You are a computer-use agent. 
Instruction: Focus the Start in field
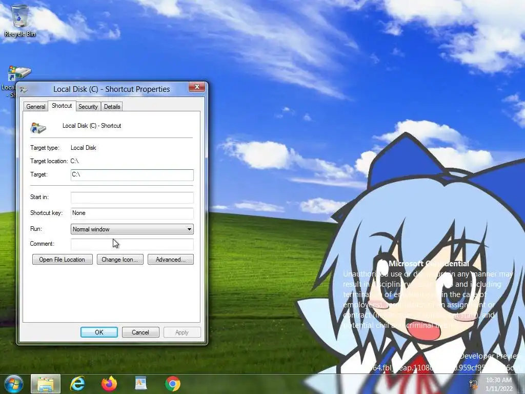pyautogui.click(x=132, y=198)
